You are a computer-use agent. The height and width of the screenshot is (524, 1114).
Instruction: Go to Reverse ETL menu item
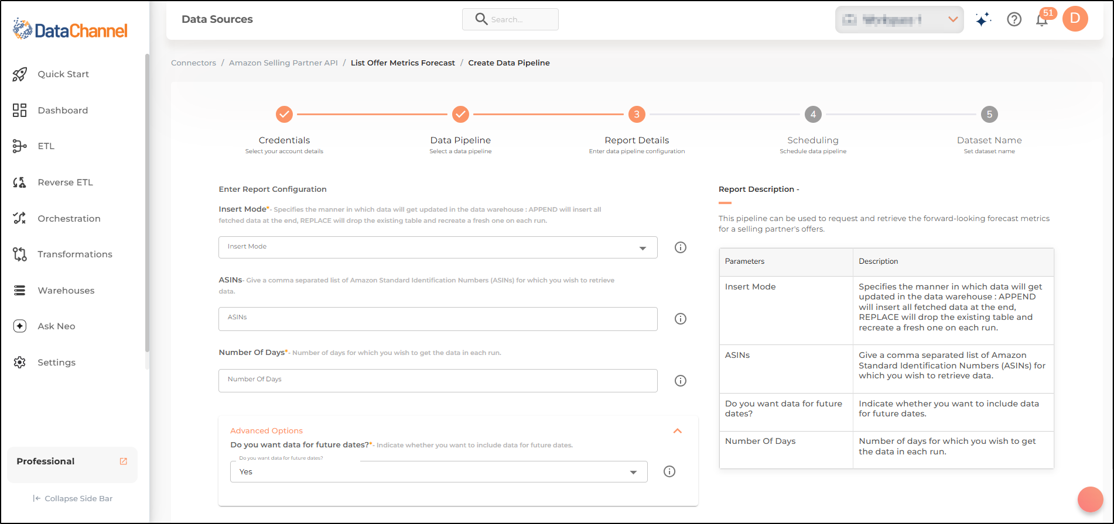[65, 182]
